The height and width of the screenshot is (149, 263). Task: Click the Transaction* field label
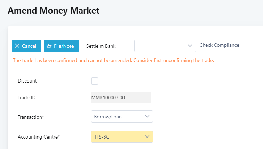(31, 117)
